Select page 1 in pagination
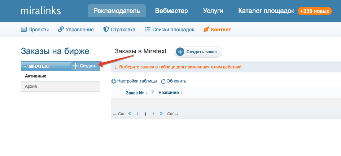341x156 pixels. click(145, 114)
